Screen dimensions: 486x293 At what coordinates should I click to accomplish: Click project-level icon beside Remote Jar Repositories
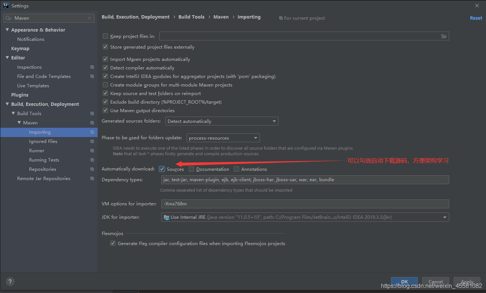coord(92,179)
